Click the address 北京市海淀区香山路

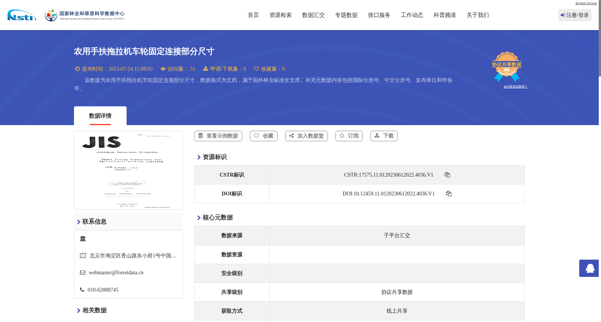(x=133, y=255)
